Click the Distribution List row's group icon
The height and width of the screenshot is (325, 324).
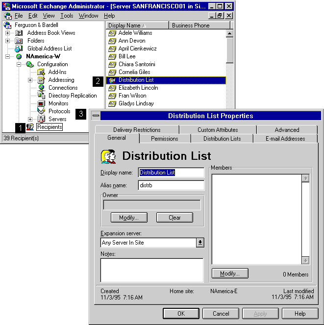112,80
